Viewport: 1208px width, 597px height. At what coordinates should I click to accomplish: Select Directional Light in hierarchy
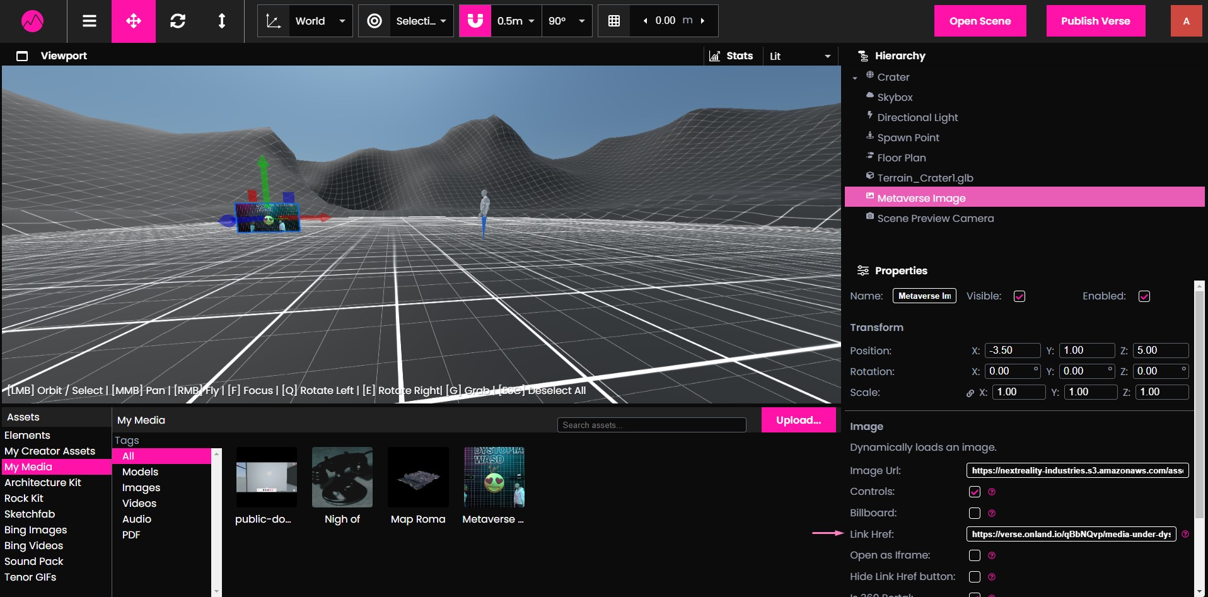[x=917, y=117]
